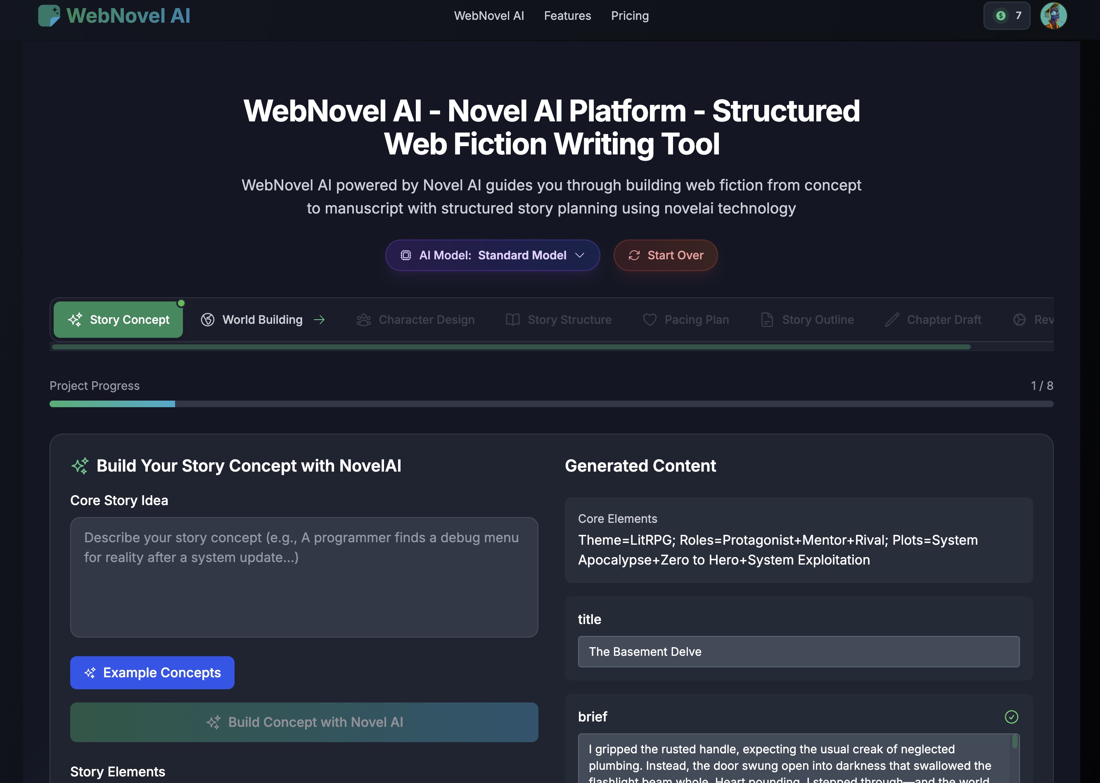Click the Character Design people icon
This screenshot has width=1100, height=783.
363,319
